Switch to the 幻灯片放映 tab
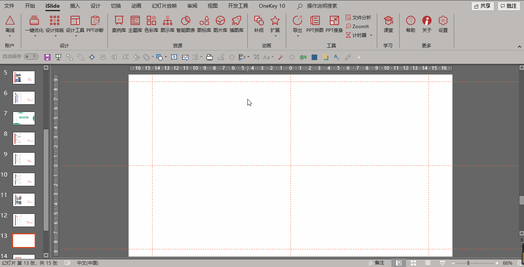 [165, 6]
